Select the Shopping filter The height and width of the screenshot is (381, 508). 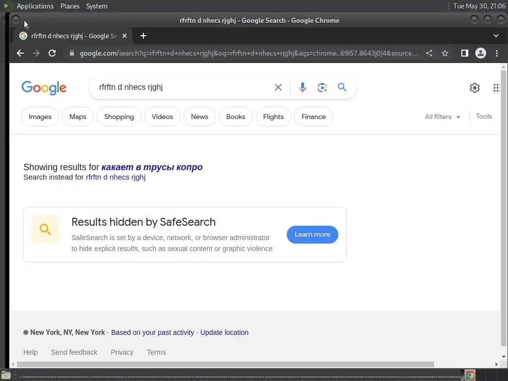pyautogui.click(x=119, y=117)
